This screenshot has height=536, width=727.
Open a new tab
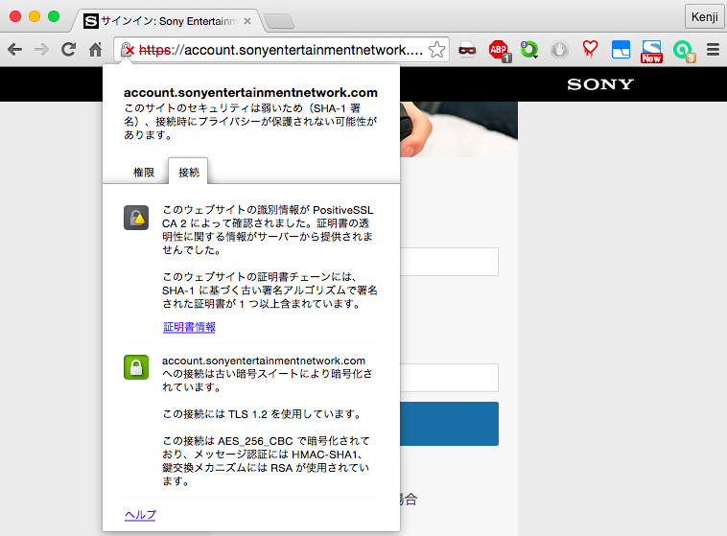point(279,21)
